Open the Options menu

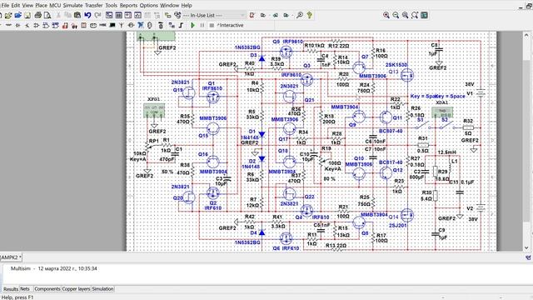149,6
